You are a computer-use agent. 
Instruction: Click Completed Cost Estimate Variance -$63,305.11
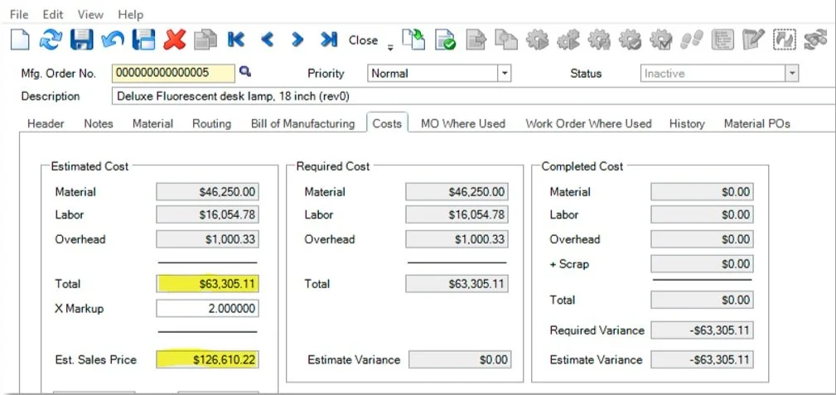(702, 360)
